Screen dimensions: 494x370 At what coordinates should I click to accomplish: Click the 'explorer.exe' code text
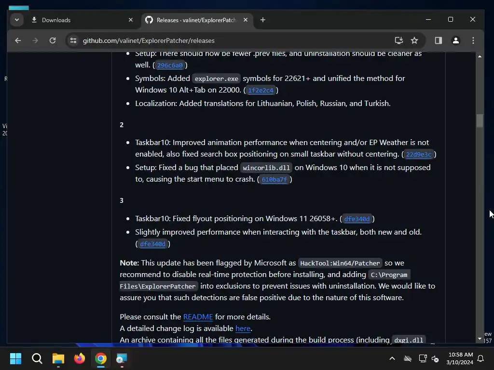coord(217,79)
